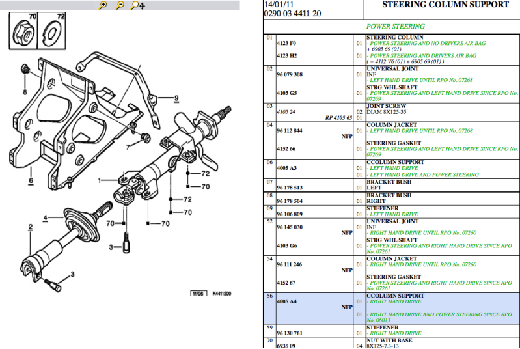This screenshot has height=349, width=520.
Task: Click replacement part RP 4105 65
Action: [338, 117]
